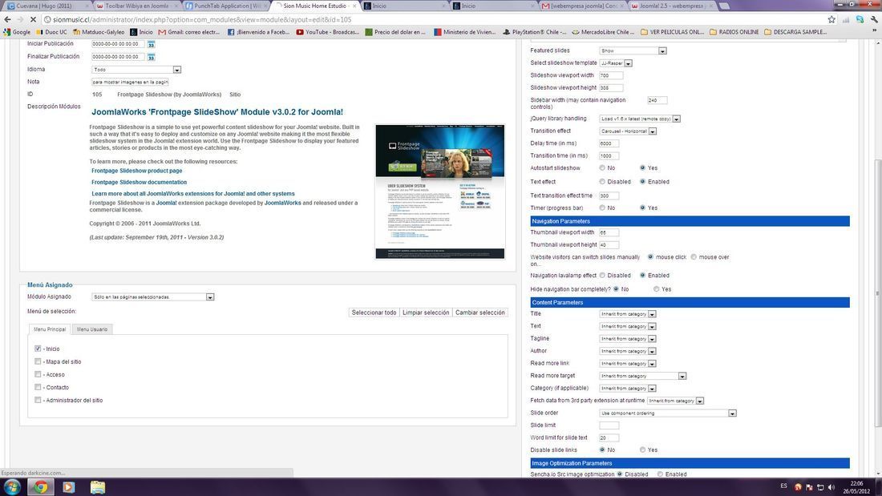Viewport: 882px width, 496px height.
Task: Check the Administrador del sitio checkbox
Action: coord(38,401)
